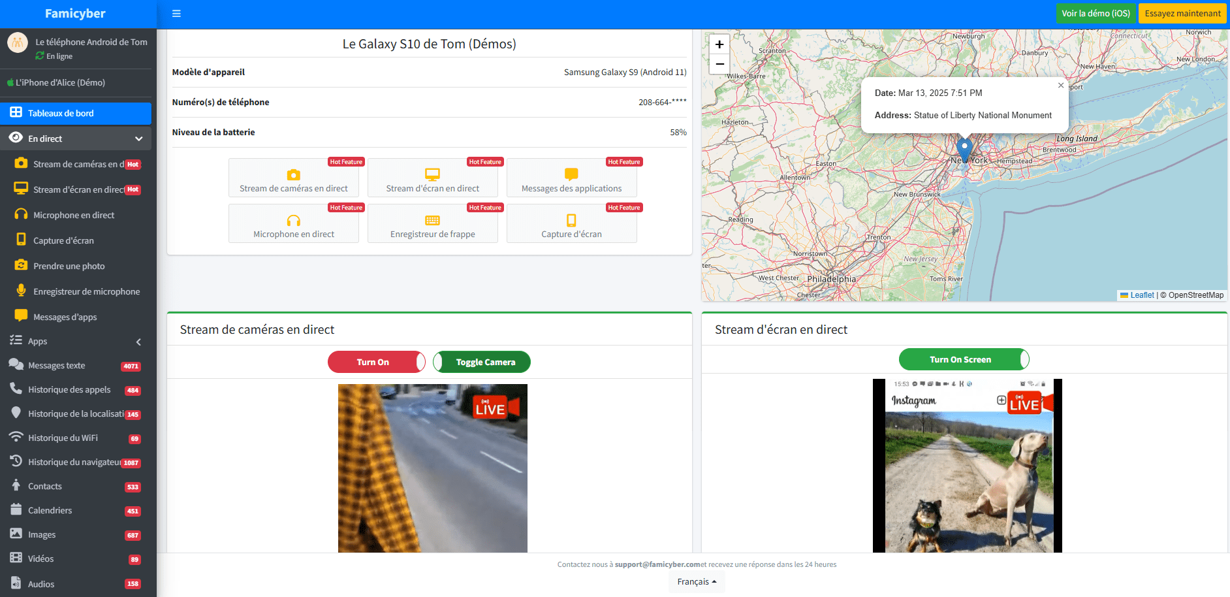Click the map pin icon for Historique de la localisation
Screen dimensions: 1230x597
tap(16, 413)
